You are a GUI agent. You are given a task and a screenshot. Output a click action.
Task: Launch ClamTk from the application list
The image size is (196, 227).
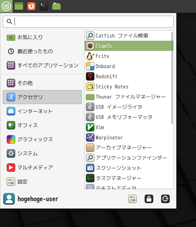click(129, 46)
